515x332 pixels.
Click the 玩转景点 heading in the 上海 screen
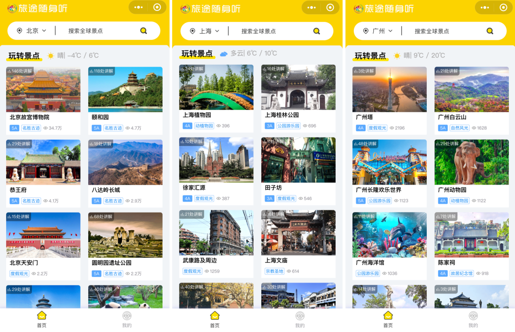click(x=197, y=54)
